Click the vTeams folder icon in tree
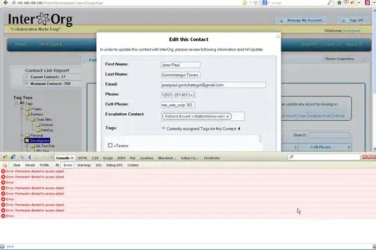Screen dimensions: 376x250 point(27,109)
